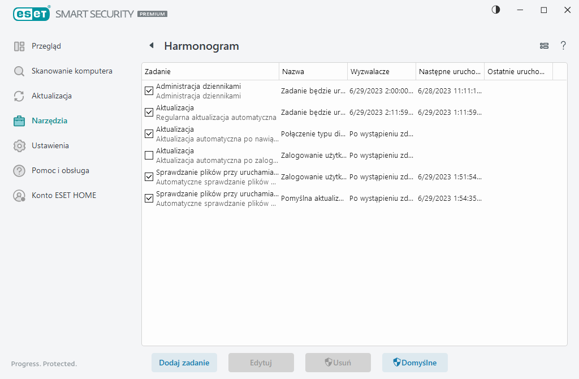The width and height of the screenshot is (579, 379).
Task: Toggle the contrast theme icon in title bar
Action: click(496, 10)
